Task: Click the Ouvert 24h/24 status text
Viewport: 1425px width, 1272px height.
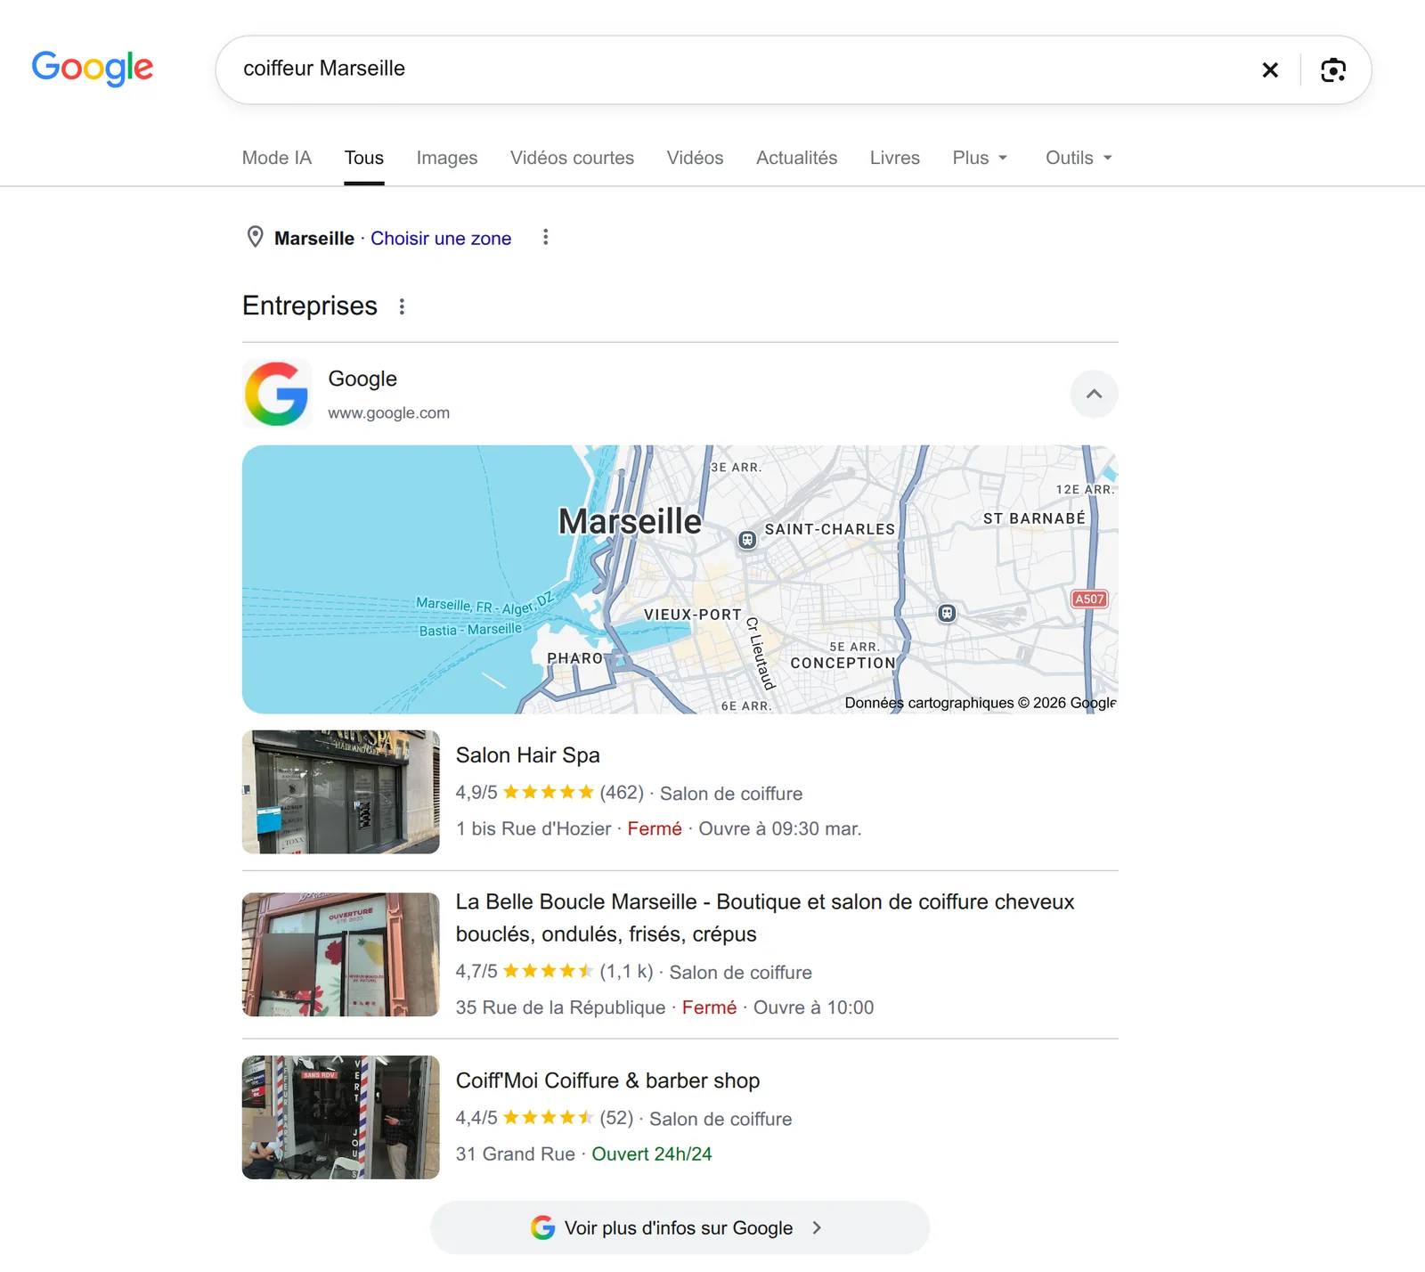Action: coord(652,1154)
